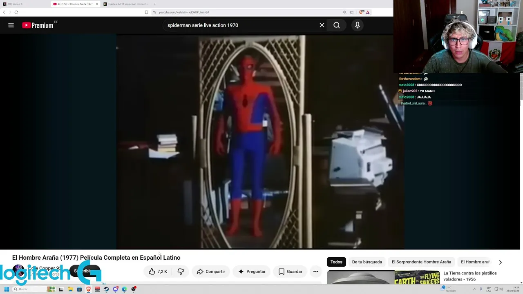This screenshot has height=294, width=523.
Task: Clear the search box with the X
Action: click(322, 25)
